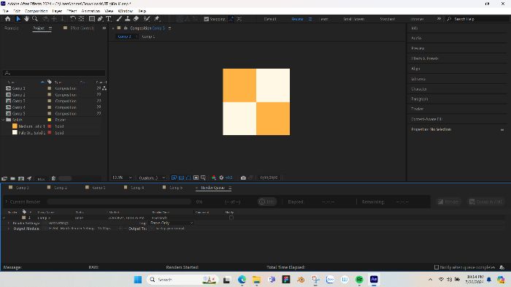The width and height of the screenshot is (511, 287).
Task: Enable Notify when queue completes checkbox
Action: pyautogui.click(x=437, y=267)
